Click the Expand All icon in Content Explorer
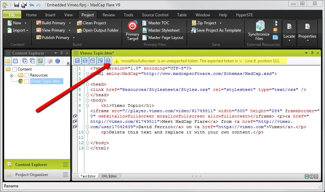Screen dimensions: 325x192 click(25, 61)
